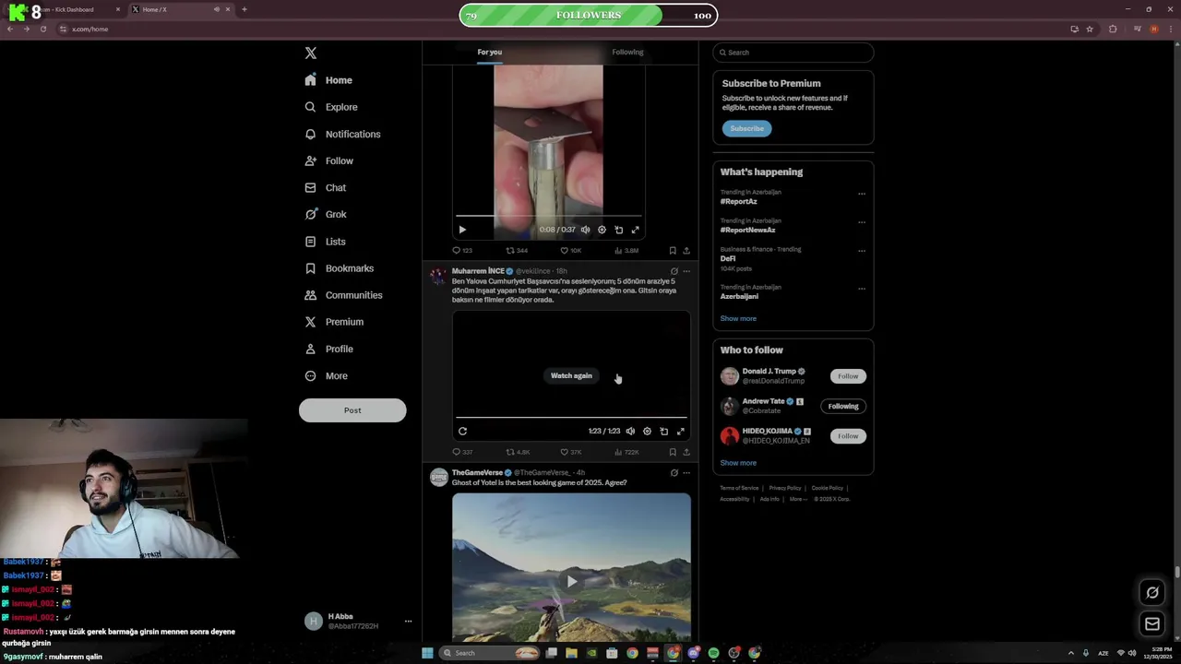
Task: Play the first video at 0:08
Action: pos(462,230)
